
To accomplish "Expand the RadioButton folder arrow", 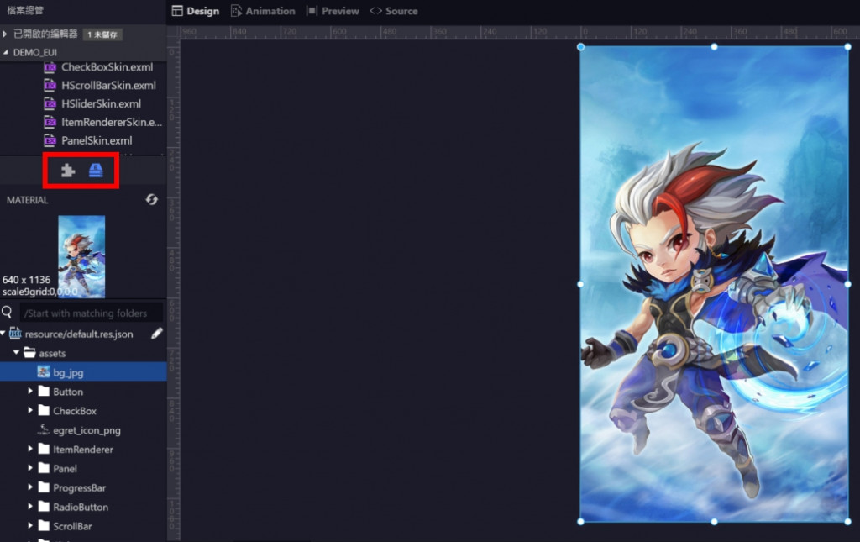I will click(x=30, y=507).
